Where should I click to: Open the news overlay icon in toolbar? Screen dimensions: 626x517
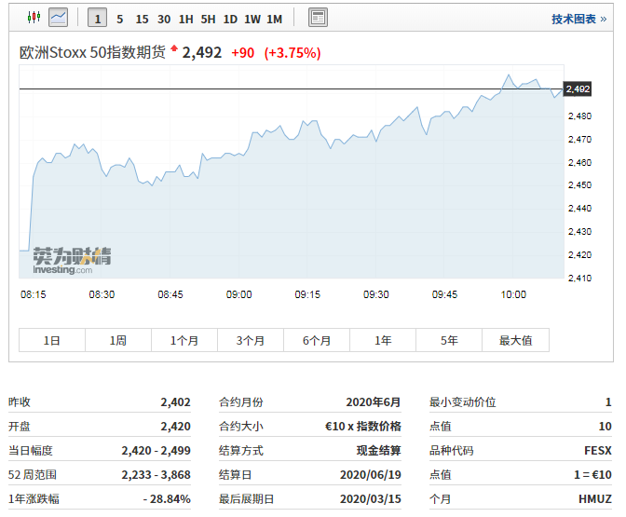click(318, 18)
